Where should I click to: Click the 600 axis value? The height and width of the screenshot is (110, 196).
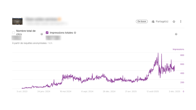pos(182,64)
